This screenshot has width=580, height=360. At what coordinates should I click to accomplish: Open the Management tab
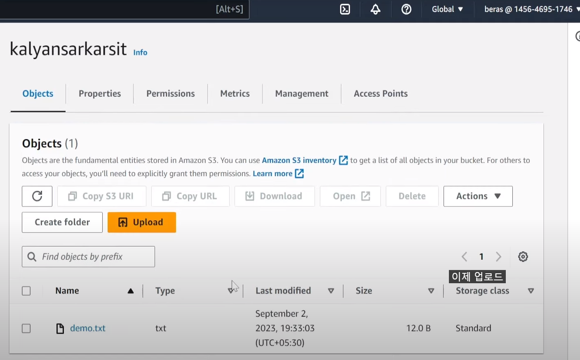302,94
